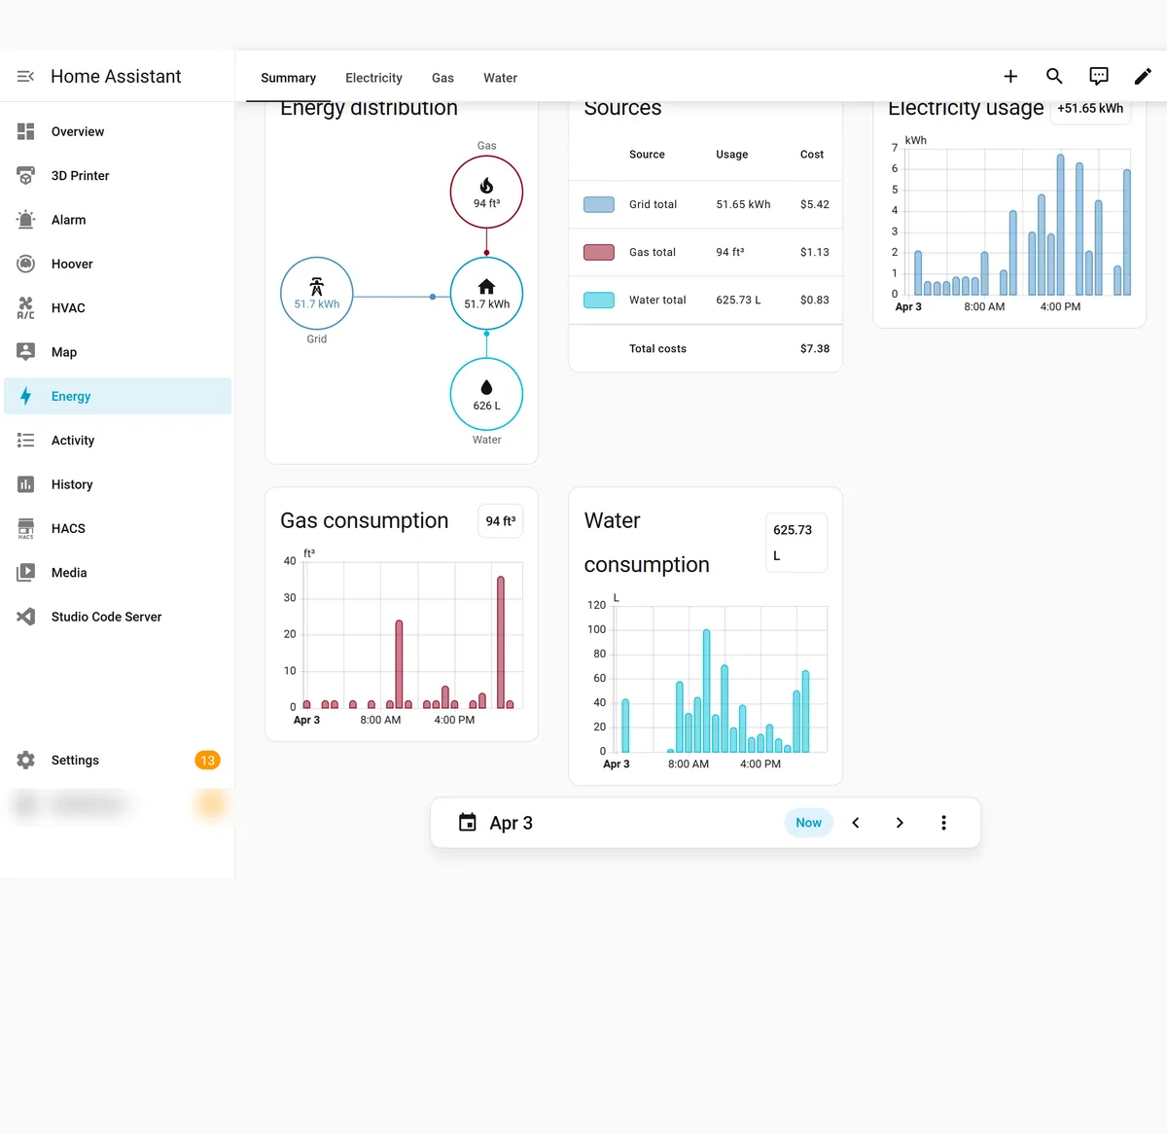Select the Energy lightning icon

pos(26,396)
